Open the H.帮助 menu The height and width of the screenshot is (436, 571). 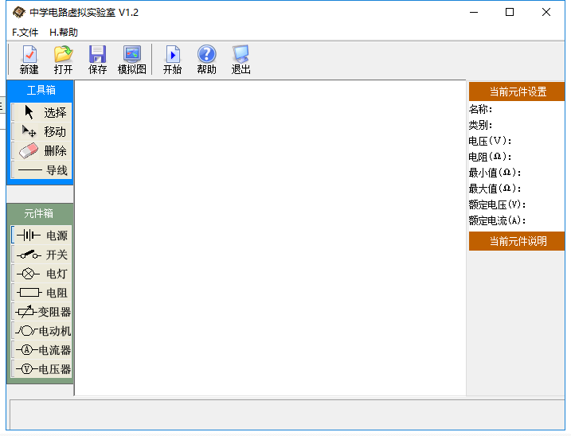(64, 33)
